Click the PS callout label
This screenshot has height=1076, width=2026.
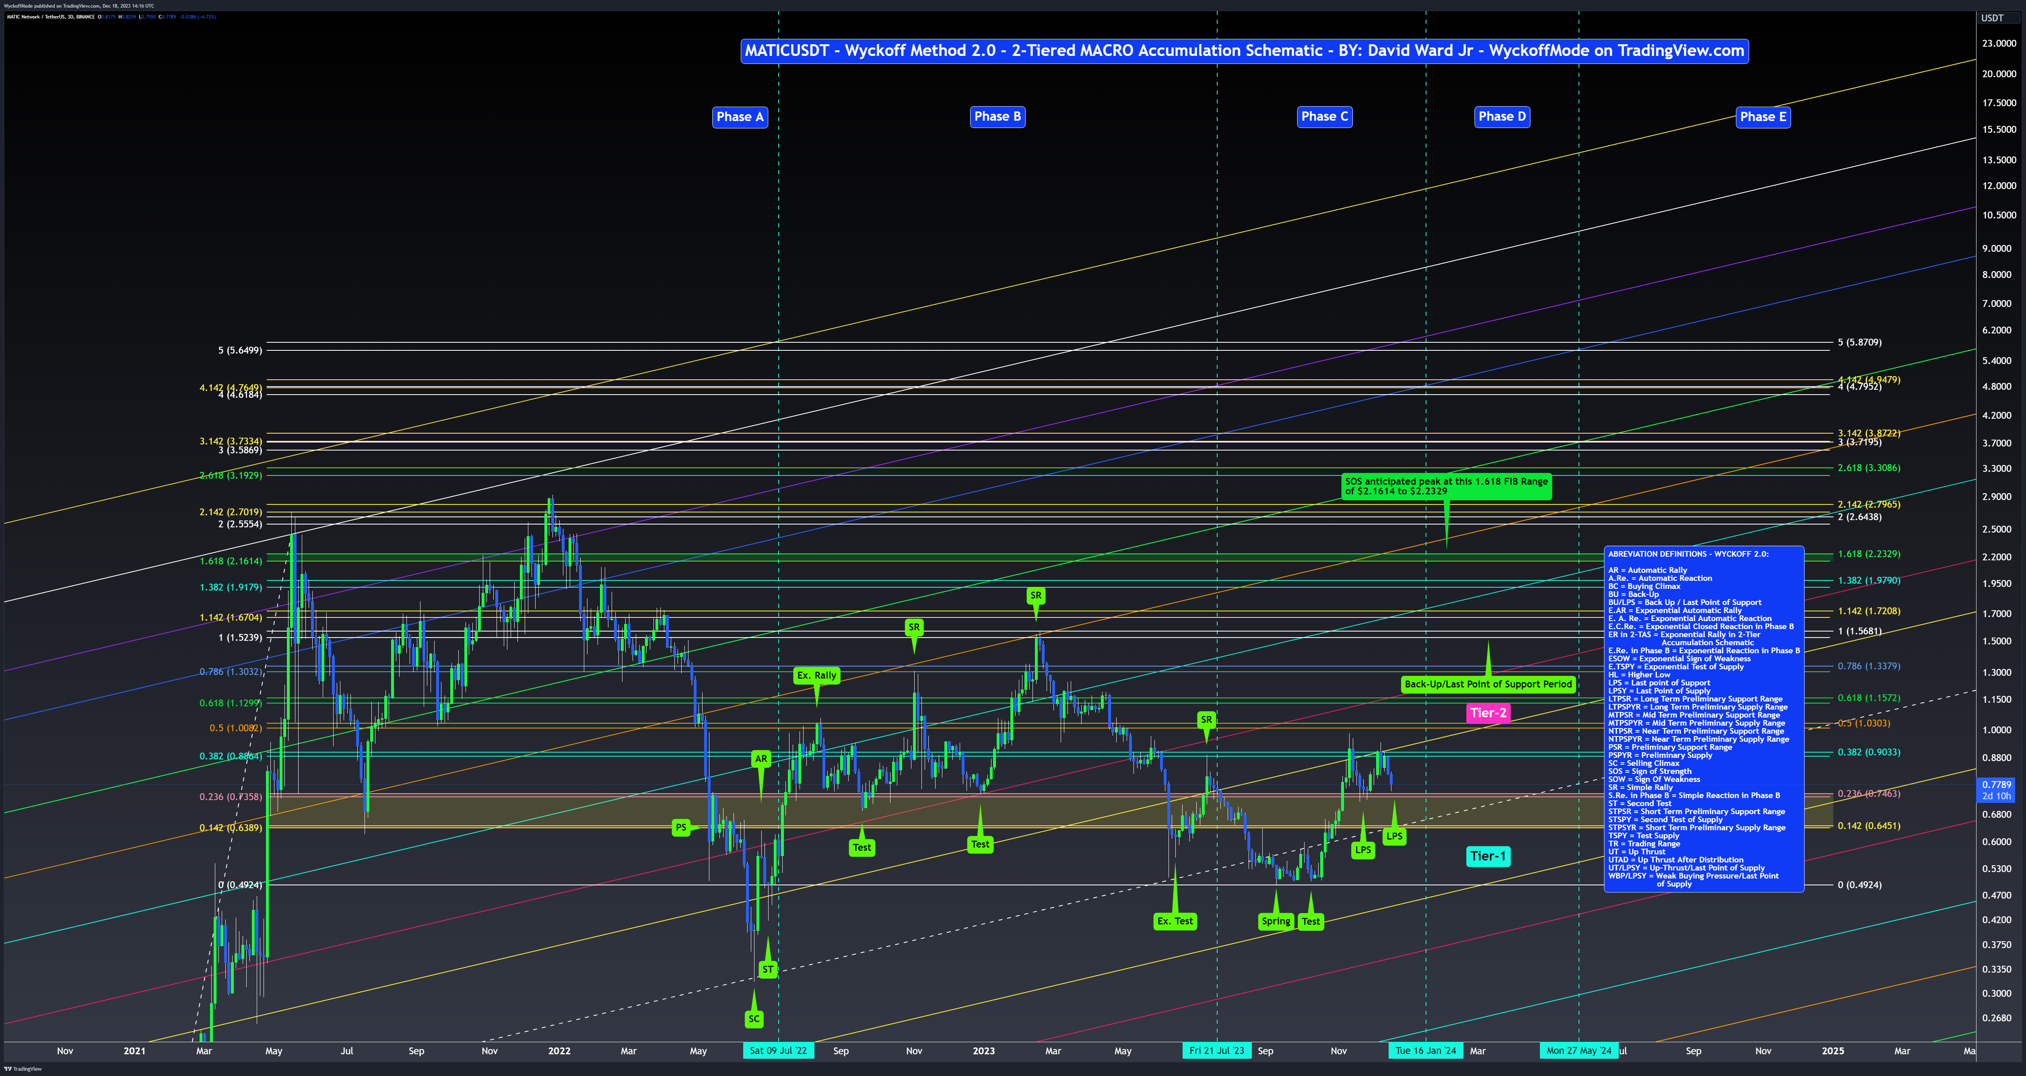coord(681,827)
